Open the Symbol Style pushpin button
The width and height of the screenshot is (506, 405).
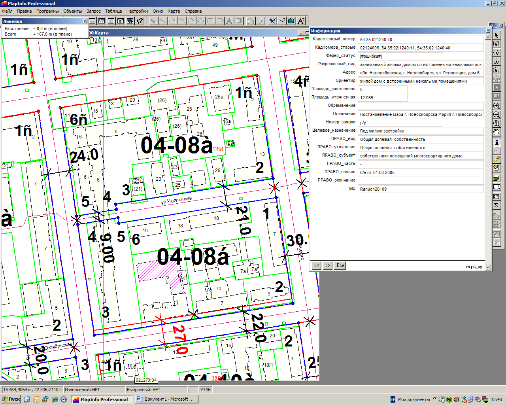click(x=272, y=21)
